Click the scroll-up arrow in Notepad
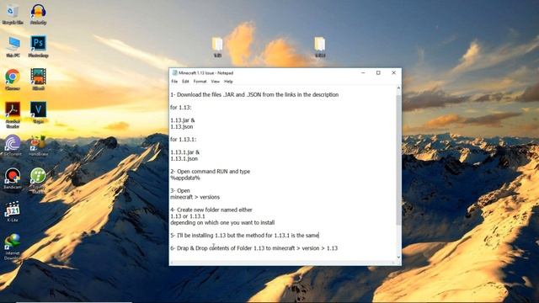 (x=398, y=88)
